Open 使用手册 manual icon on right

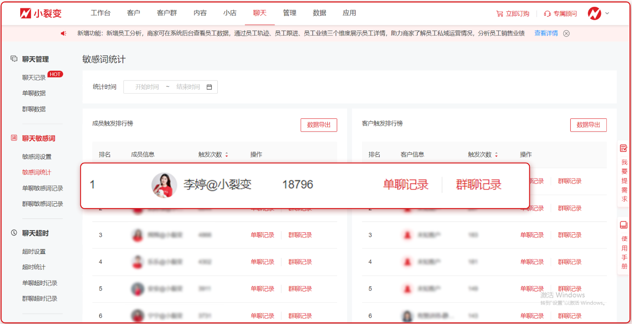624,225
